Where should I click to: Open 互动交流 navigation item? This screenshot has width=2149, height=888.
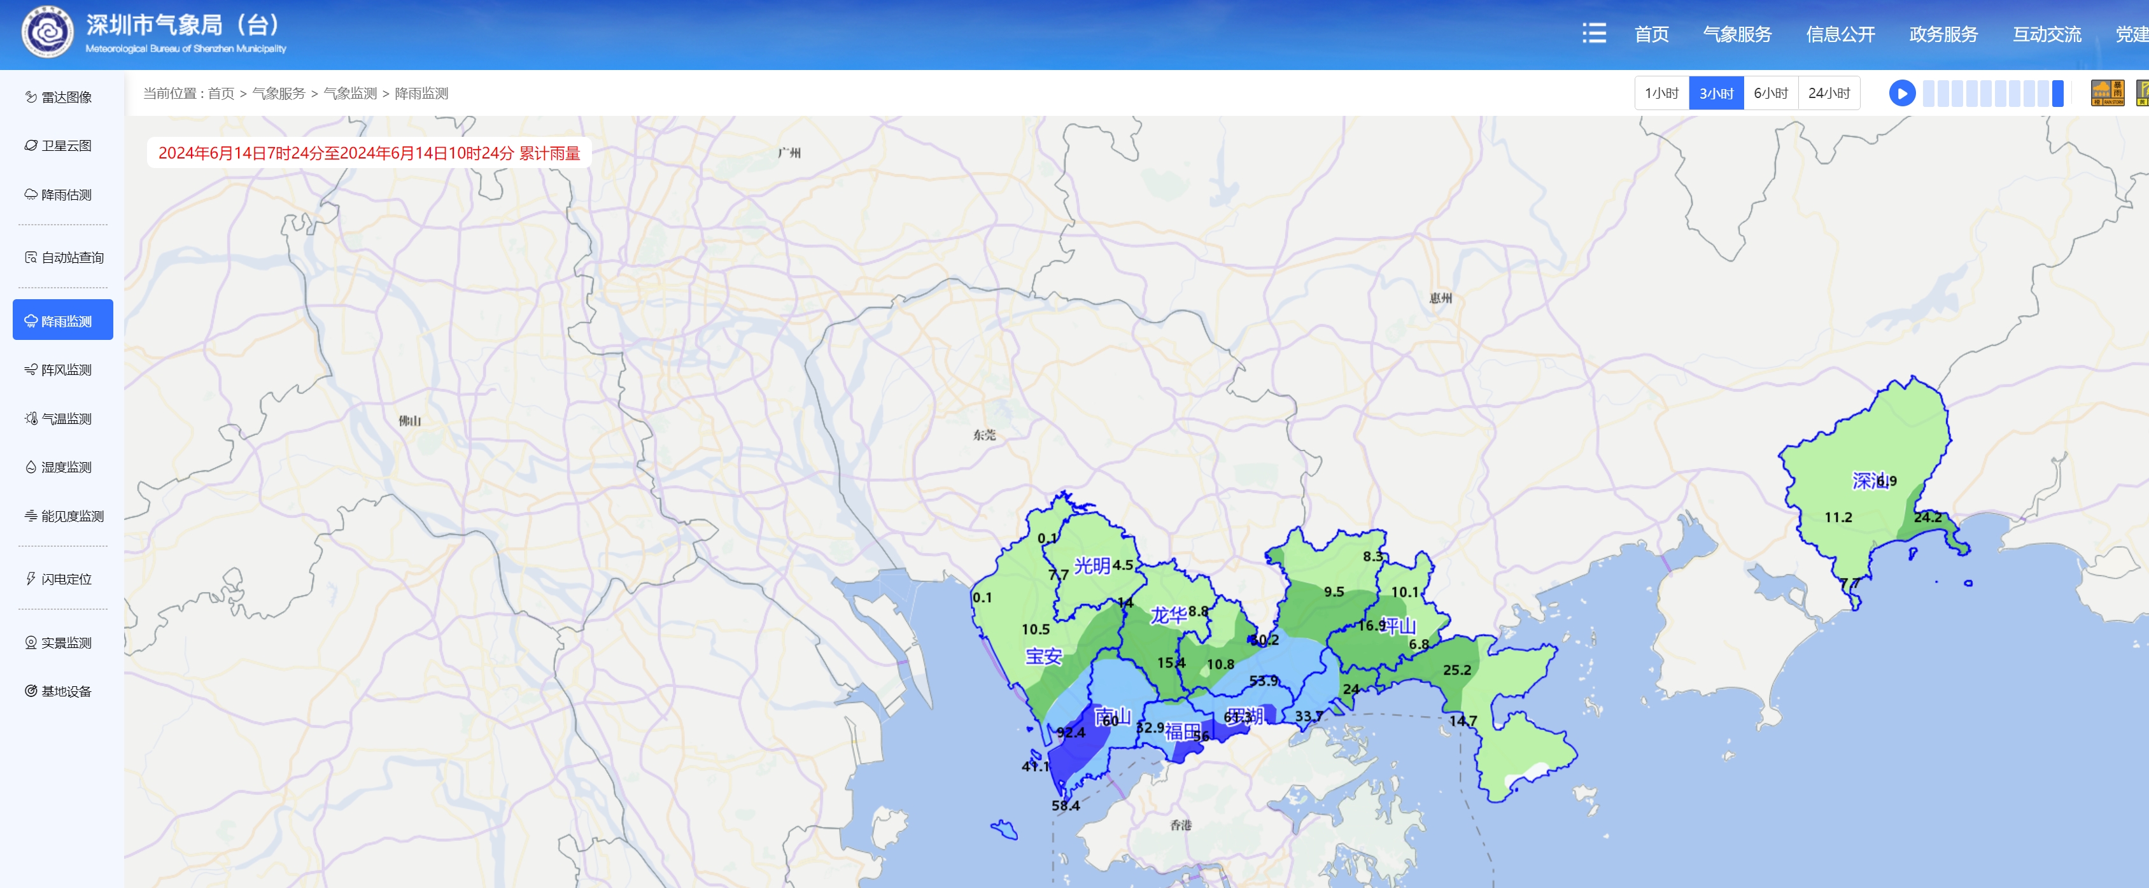pos(2047,34)
